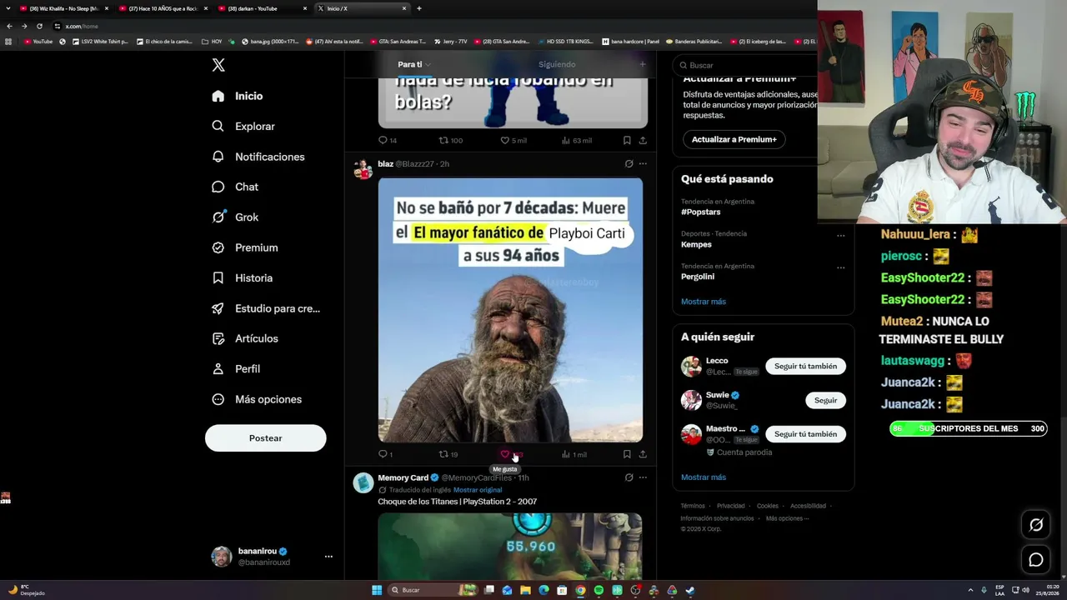This screenshot has height=600, width=1067.
Task: View stats of blaz's post showing 1 mil
Action: [574, 454]
